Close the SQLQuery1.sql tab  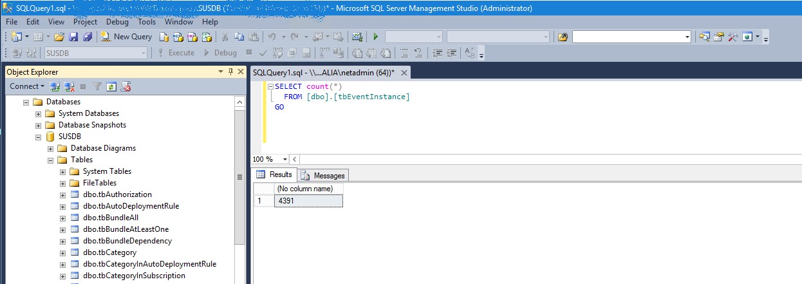coord(406,73)
